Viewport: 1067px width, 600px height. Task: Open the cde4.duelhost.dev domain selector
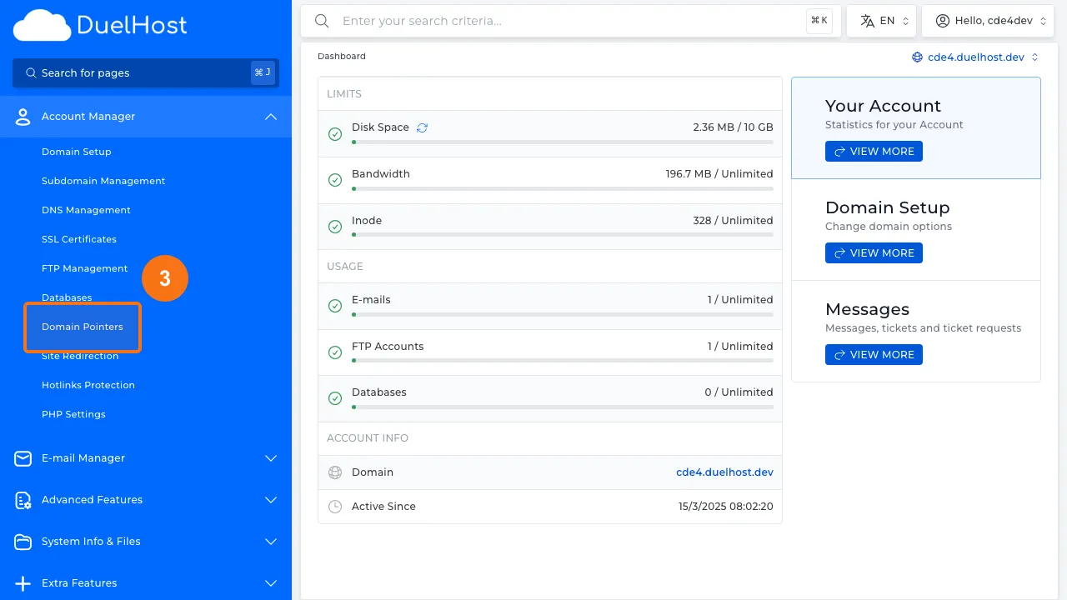click(976, 57)
